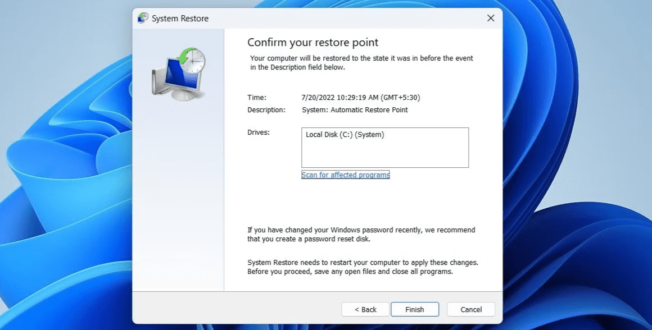Open Scan for affected programs link

click(x=345, y=175)
